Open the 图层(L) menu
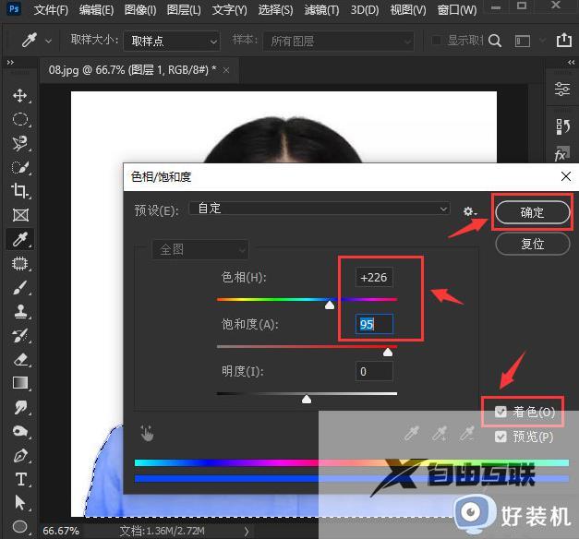Screen dimensions: 579x539 tap(184, 9)
